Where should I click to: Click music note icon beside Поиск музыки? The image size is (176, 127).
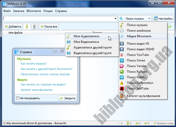pos(122,25)
